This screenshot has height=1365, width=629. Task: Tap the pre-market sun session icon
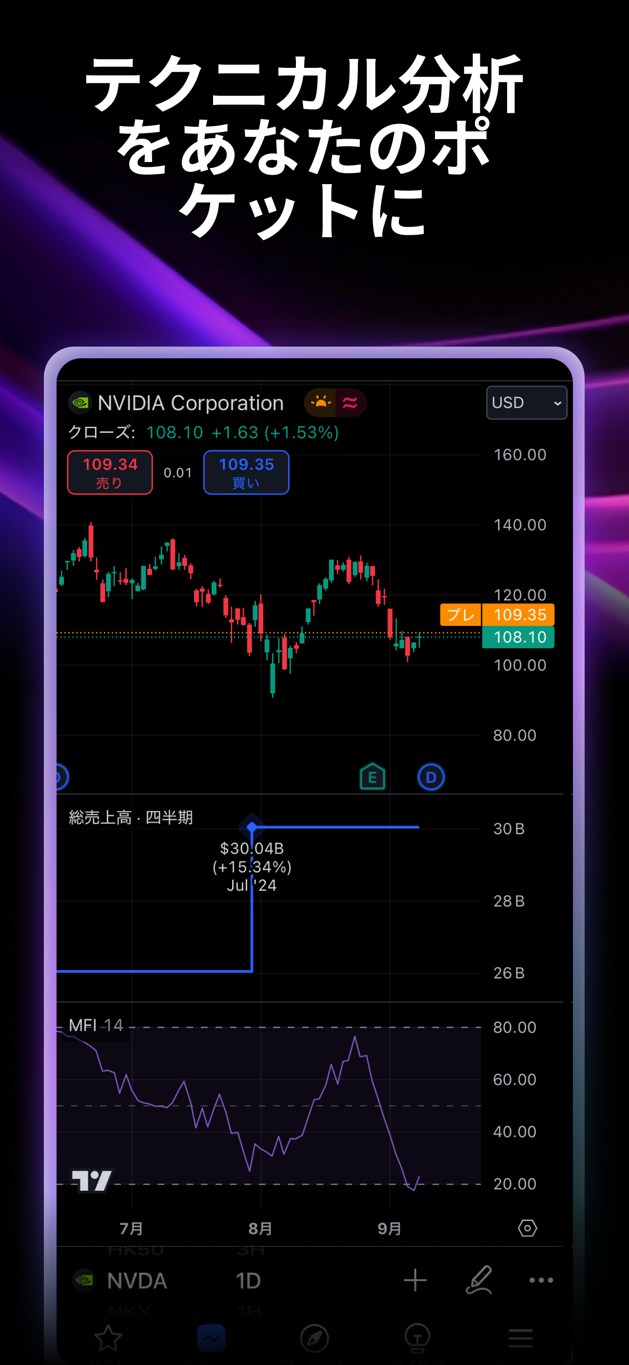pyautogui.click(x=321, y=403)
